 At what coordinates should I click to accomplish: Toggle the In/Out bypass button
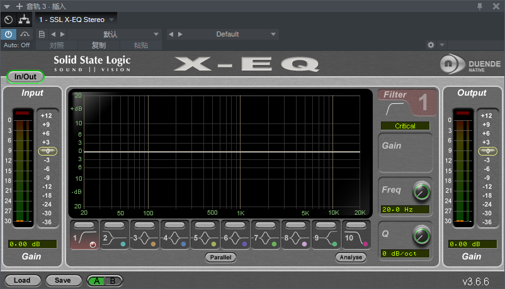(x=25, y=77)
